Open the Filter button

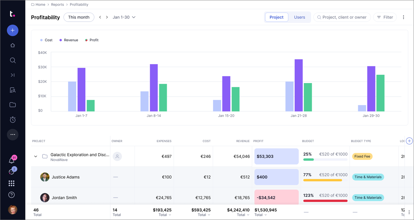click(x=385, y=17)
